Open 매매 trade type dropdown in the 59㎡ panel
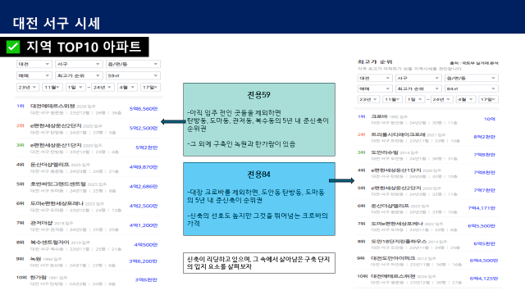 click(x=34, y=75)
